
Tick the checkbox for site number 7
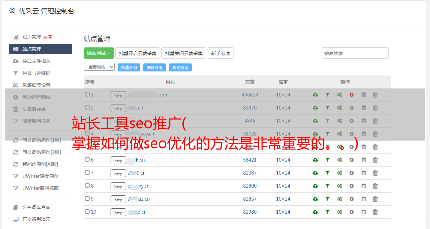87,173
